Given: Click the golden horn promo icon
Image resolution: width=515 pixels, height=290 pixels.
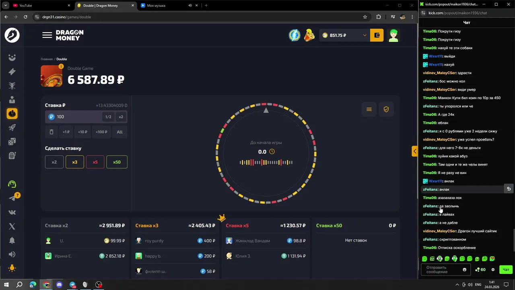Looking at the screenshot, I should (x=309, y=35).
